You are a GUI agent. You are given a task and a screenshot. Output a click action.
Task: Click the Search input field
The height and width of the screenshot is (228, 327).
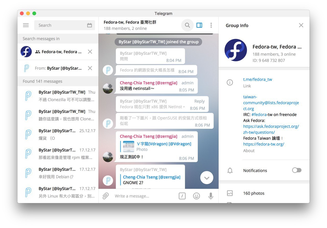[65, 25]
